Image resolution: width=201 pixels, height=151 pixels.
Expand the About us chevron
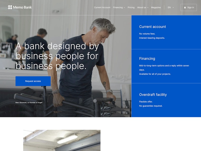(148, 8)
